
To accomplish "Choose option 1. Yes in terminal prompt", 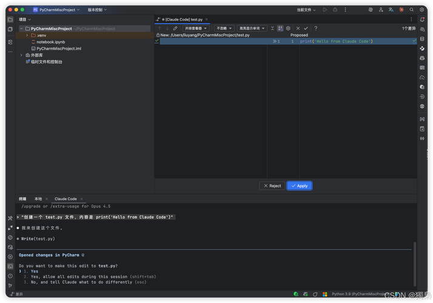I will click(31, 271).
